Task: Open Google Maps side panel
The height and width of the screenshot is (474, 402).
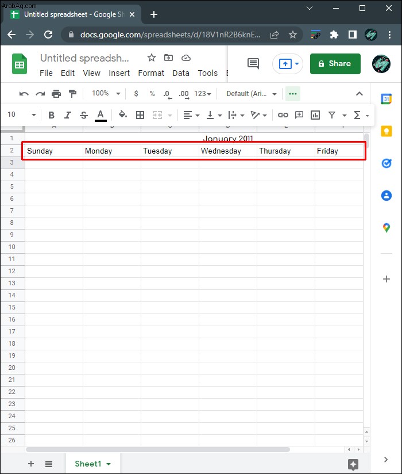Action: [386, 228]
